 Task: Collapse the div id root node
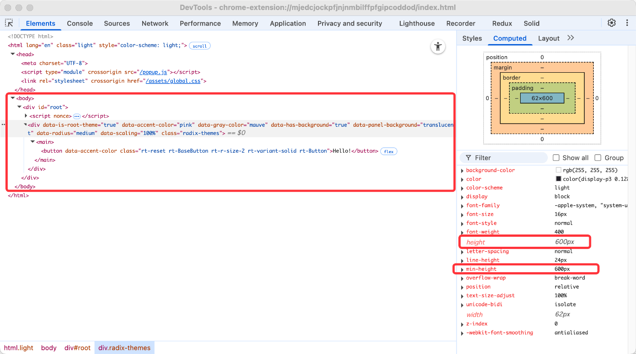20,107
